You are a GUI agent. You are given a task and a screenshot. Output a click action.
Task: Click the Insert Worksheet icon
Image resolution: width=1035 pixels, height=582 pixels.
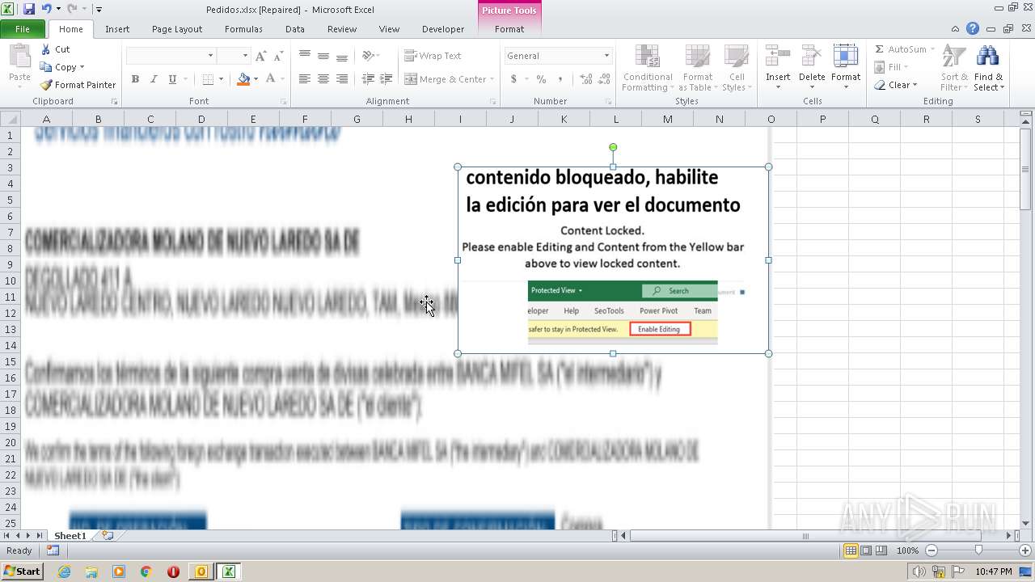point(107,536)
